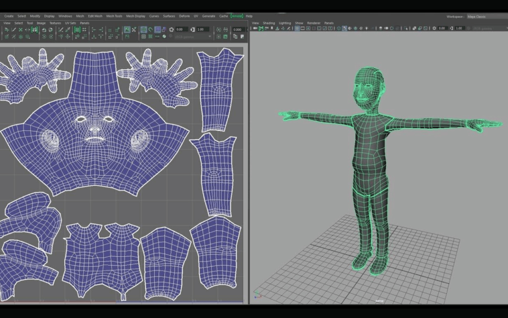The height and width of the screenshot is (318, 508).
Task: Select the Rotate UVs counterclockwise icon
Action: pos(43,36)
